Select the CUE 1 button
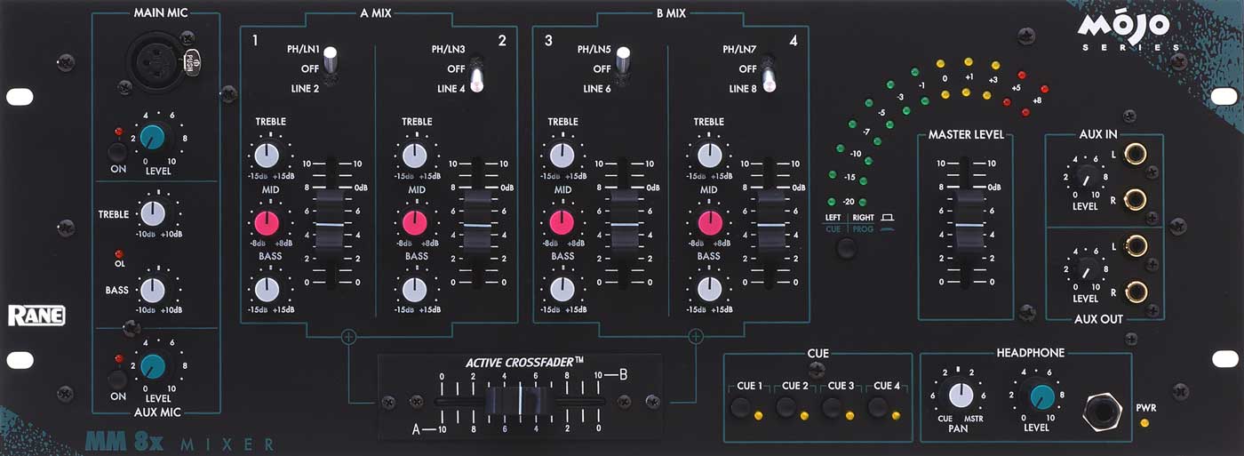The image size is (1244, 456). [740, 408]
